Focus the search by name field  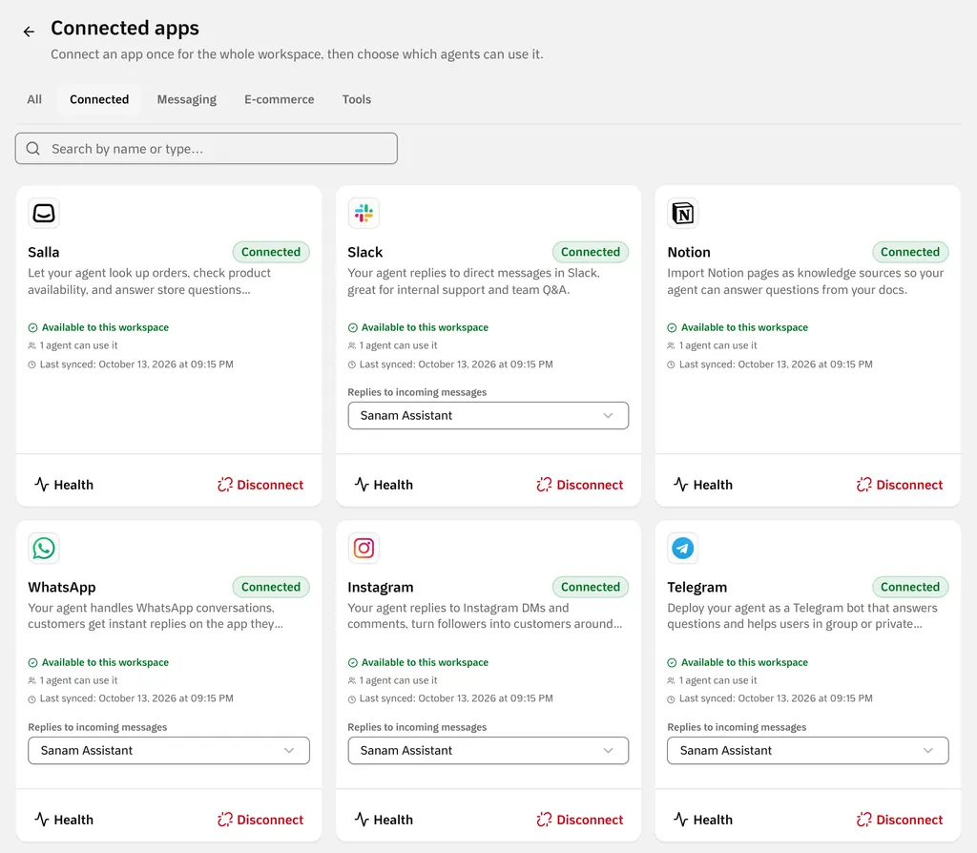[x=206, y=148]
